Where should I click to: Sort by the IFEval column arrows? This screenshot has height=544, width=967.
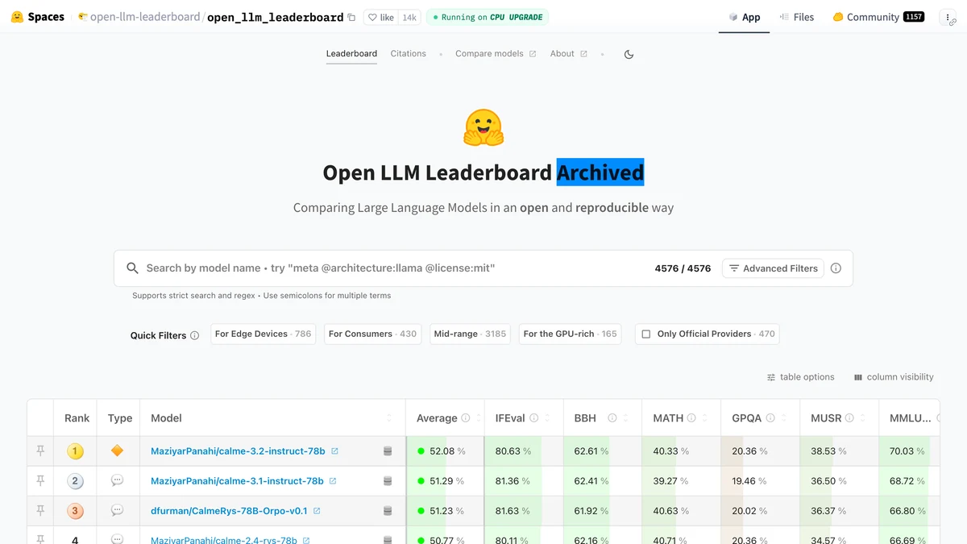pos(549,418)
